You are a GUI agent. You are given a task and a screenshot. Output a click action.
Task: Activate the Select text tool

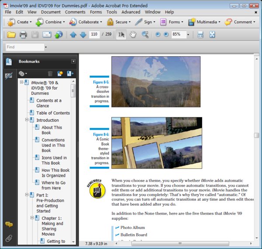click(x=121, y=35)
